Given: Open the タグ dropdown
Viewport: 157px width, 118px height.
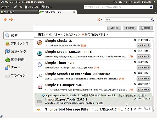Looking at the screenshot, I should click(47, 7).
